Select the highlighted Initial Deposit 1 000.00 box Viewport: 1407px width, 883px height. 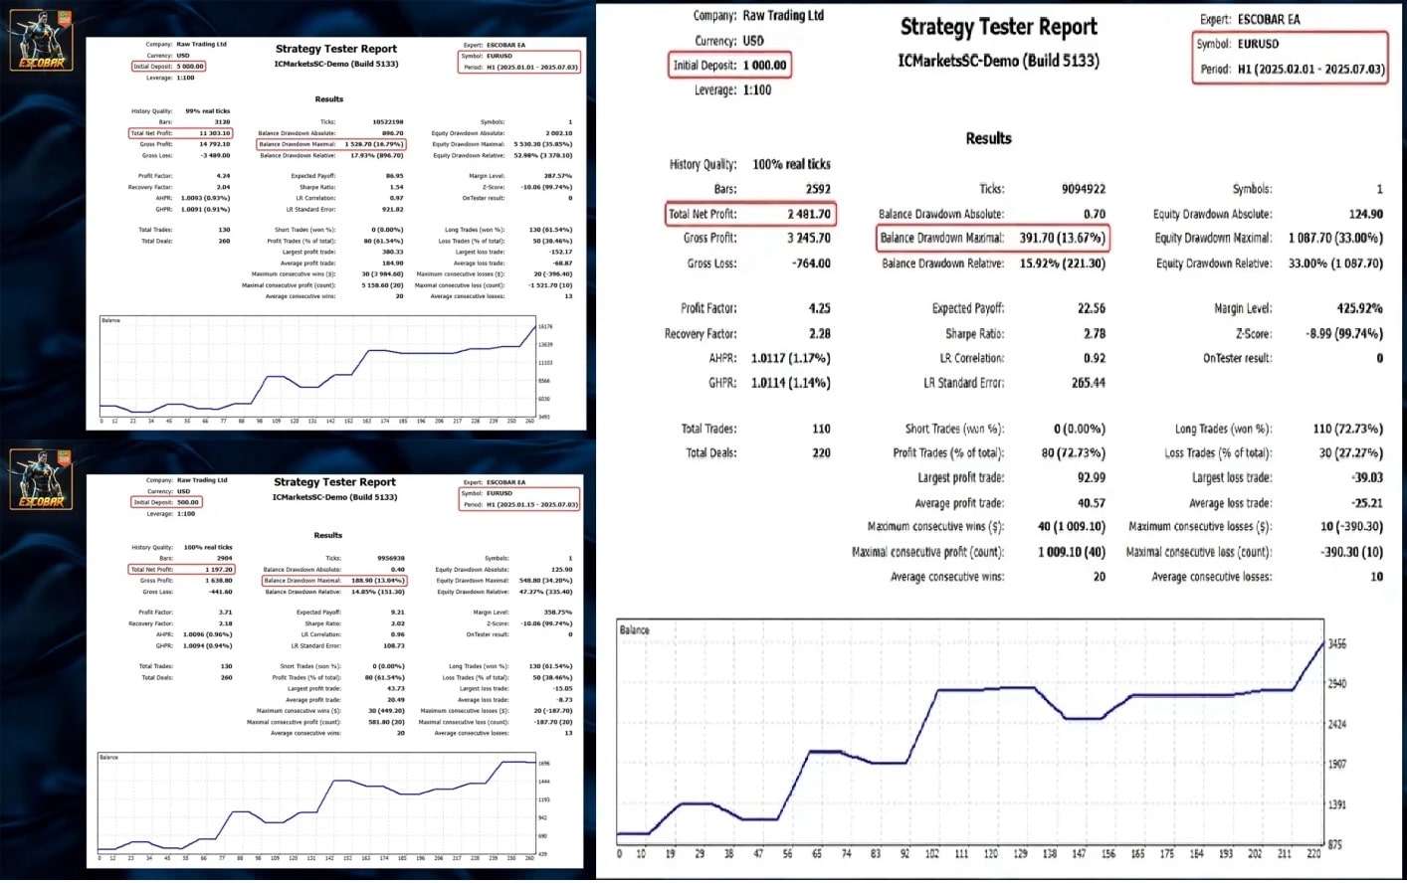coord(729,66)
